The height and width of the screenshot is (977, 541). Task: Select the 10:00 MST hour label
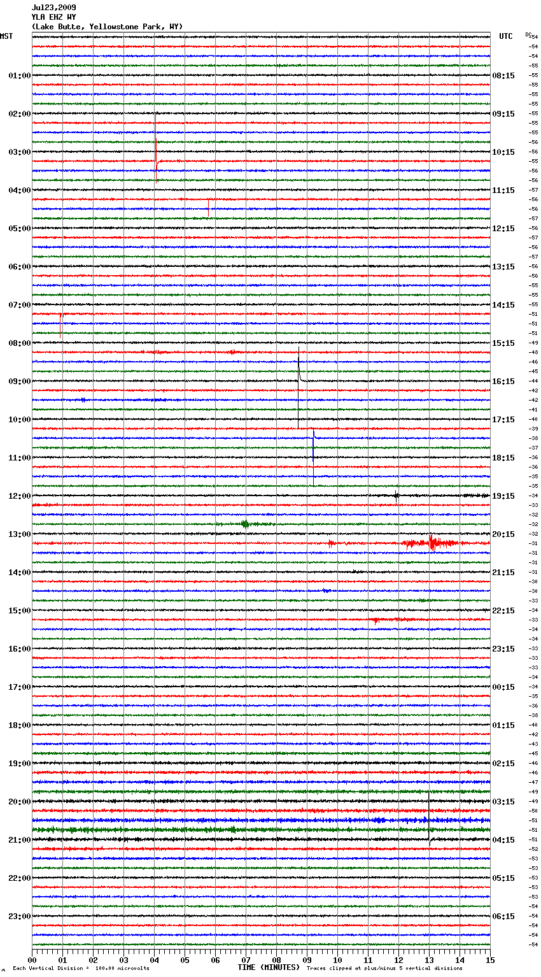[x=20, y=420]
